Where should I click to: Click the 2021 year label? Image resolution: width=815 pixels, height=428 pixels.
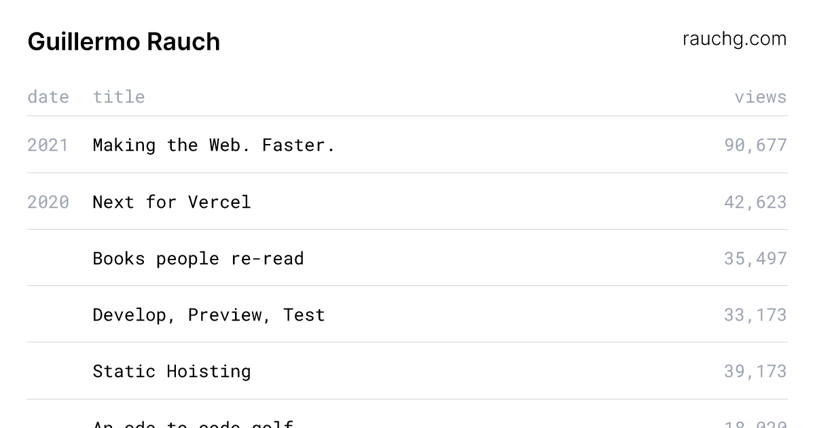pyautogui.click(x=48, y=145)
